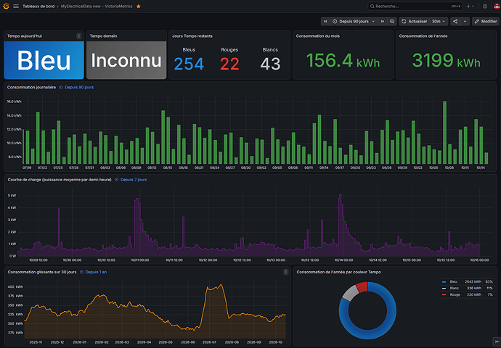Click the 43 Blancs days value

click(x=270, y=64)
